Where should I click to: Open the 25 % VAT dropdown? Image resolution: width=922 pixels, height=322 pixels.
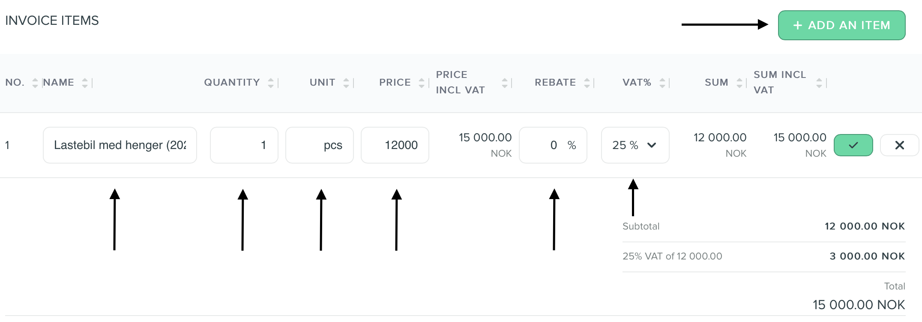(x=635, y=145)
